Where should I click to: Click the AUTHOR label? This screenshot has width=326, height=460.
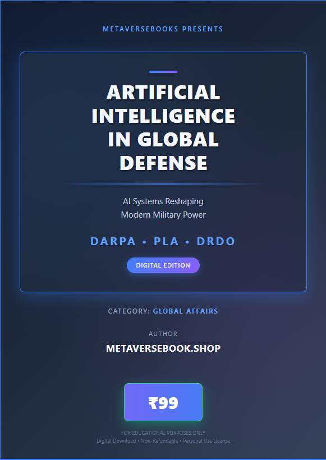click(163, 334)
